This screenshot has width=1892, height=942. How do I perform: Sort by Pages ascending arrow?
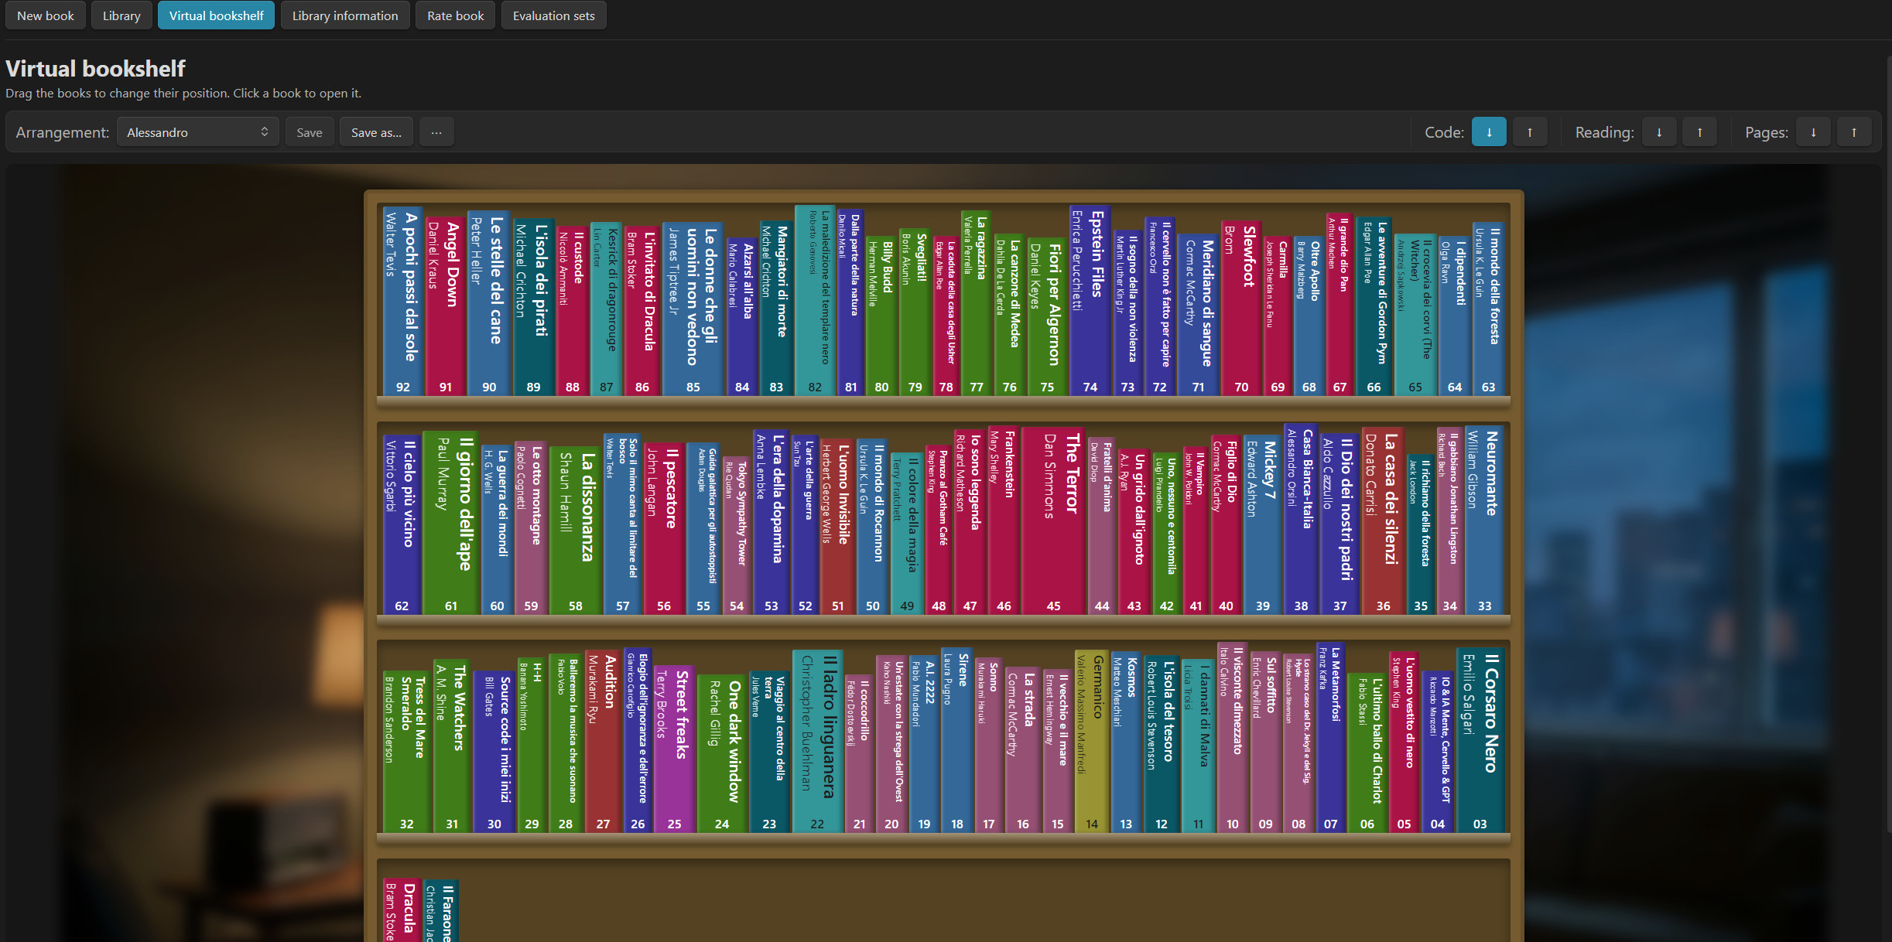(1853, 132)
